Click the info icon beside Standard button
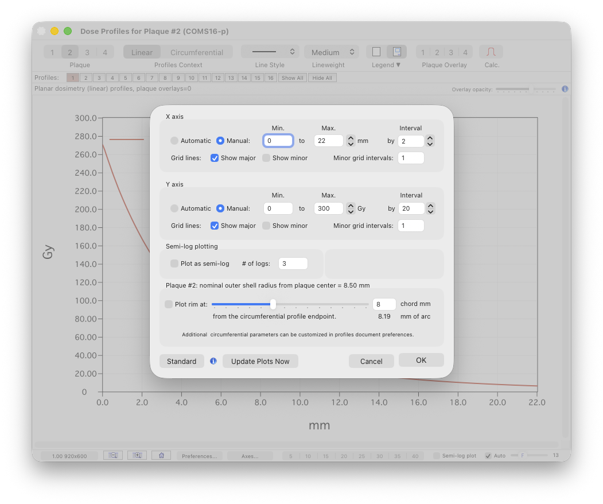The height and width of the screenshot is (504, 603). (x=213, y=361)
